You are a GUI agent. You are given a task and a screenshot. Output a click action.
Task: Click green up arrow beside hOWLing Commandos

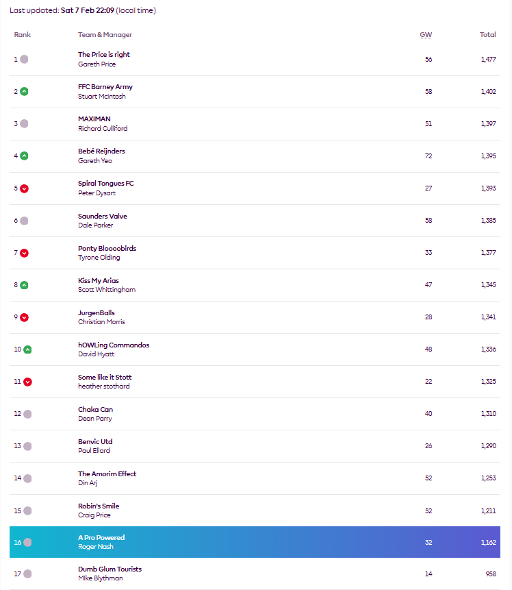coord(27,349)
